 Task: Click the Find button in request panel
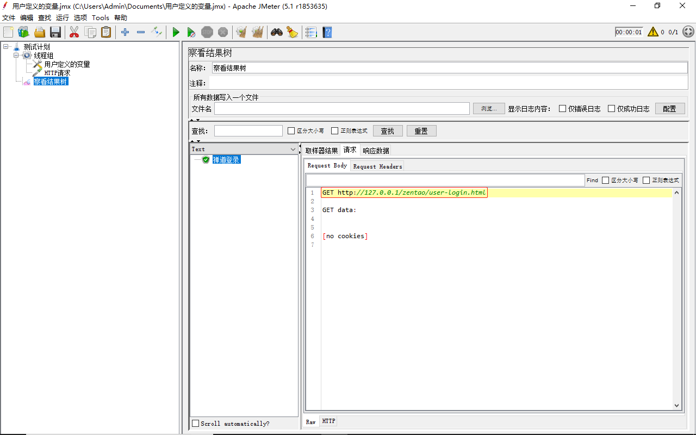(593, 181)
